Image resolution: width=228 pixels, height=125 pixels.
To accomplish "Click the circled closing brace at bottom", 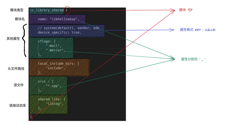I will pyautogui.click(x=31, y=117).
